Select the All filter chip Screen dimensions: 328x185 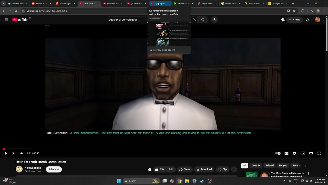tap(244, 165)
